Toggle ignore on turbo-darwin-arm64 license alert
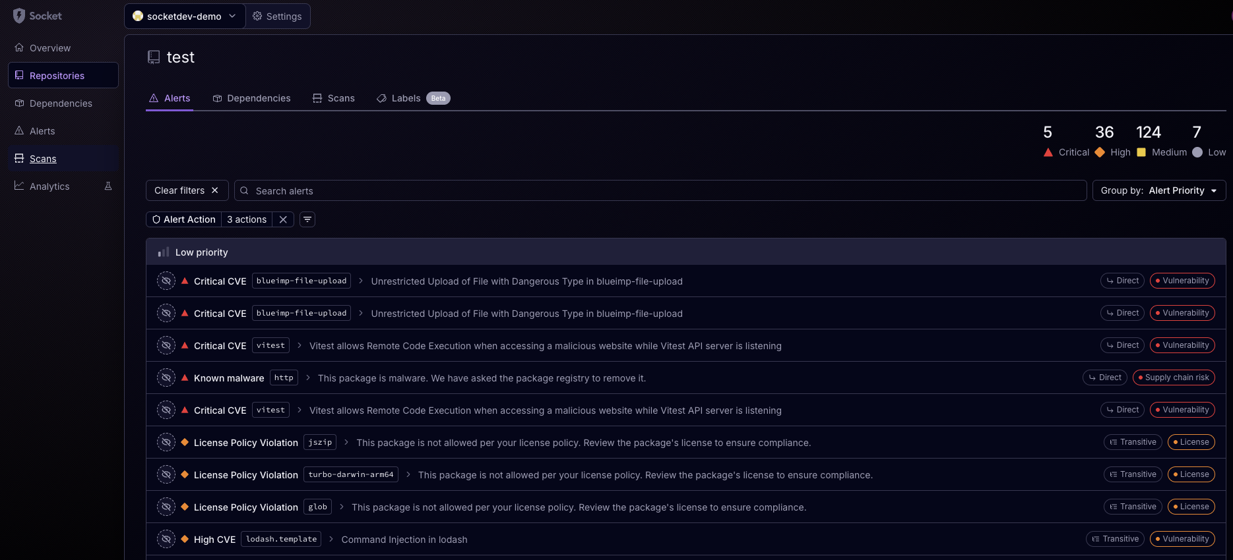Viewport: 1233px width, 560px height. tap(166, 474)
